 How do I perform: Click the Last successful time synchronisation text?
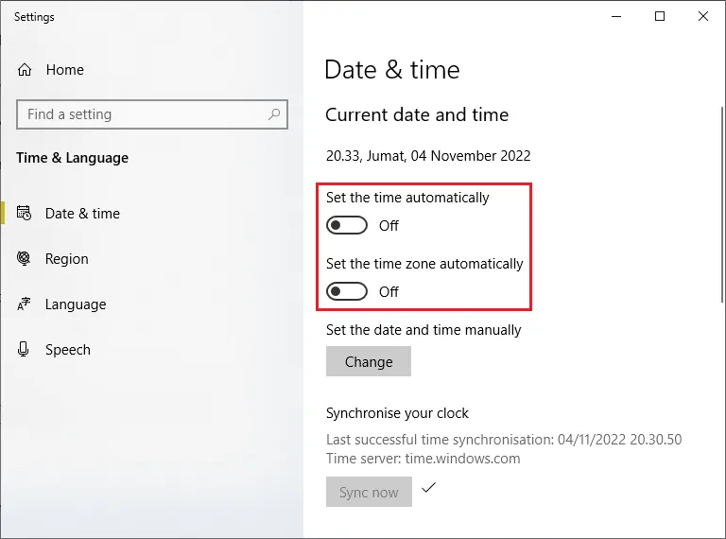point(504,440)
